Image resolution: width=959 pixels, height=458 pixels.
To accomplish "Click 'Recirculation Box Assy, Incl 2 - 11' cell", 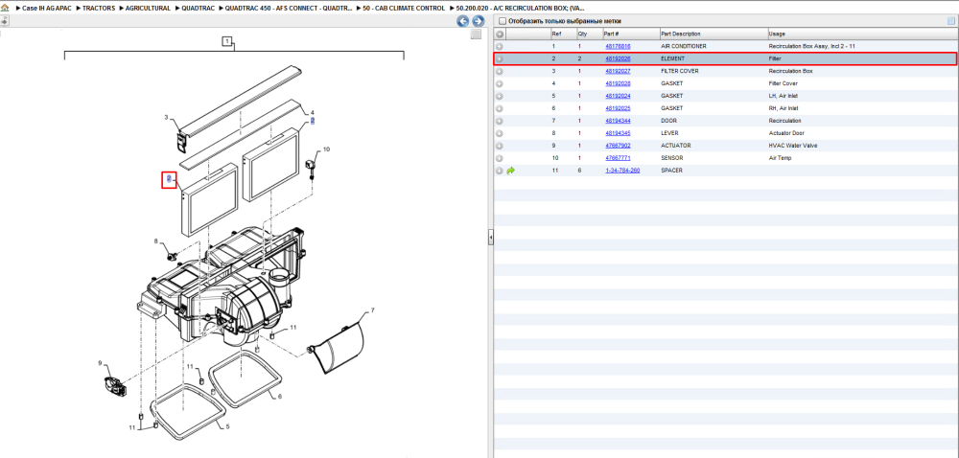I will tap(811, 46).
